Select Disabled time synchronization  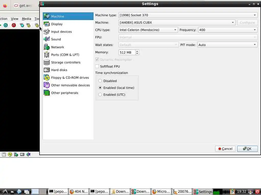(100, 81)
